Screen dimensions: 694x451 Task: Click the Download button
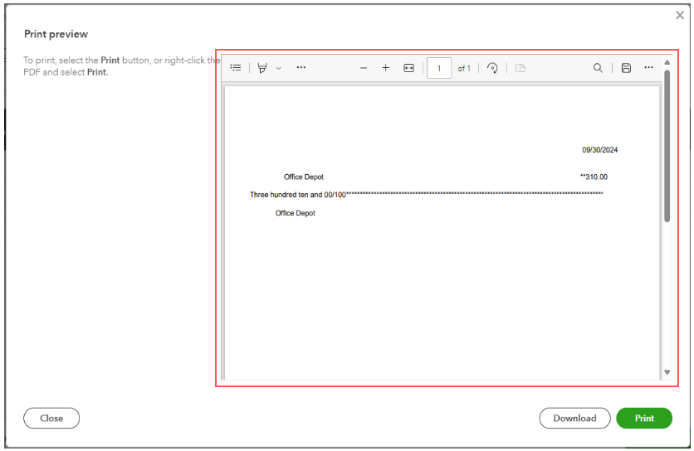point(574,418)
